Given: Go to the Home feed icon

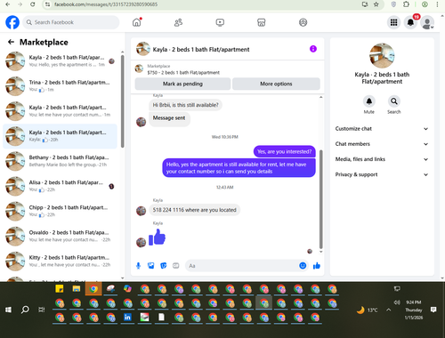Looking at the screenshot, I should tap(137, 22).
